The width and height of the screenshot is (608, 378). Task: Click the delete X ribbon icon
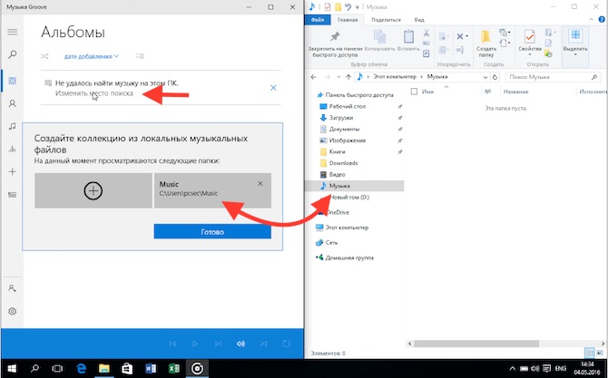point(461,37)
